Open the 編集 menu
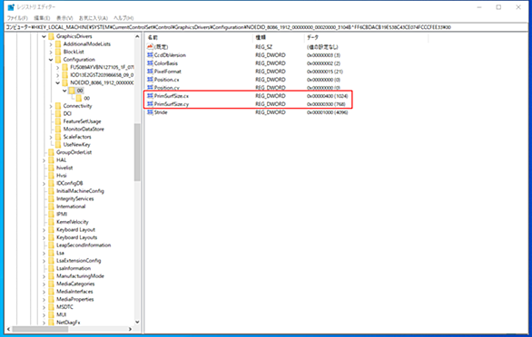The width and height of the screenshot is (532, 337). pyautogui.click(x=42, y=18)
